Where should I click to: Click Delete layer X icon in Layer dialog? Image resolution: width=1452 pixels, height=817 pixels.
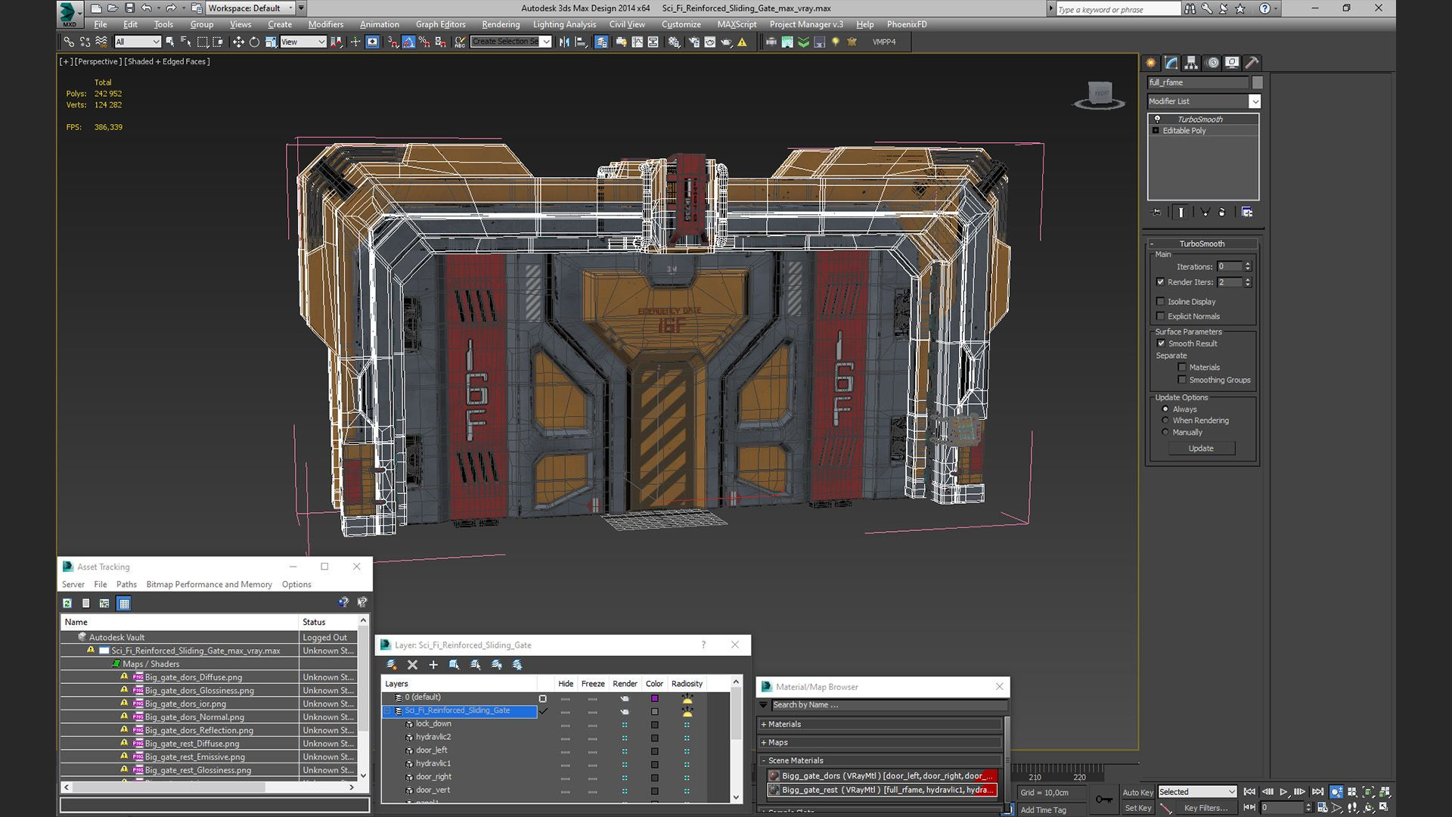click(x=412, y=665)
